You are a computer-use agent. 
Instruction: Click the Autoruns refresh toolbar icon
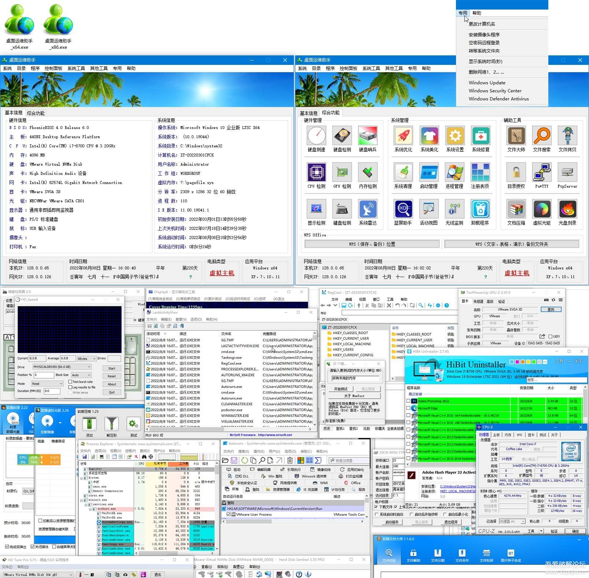(x=244, y=460)
